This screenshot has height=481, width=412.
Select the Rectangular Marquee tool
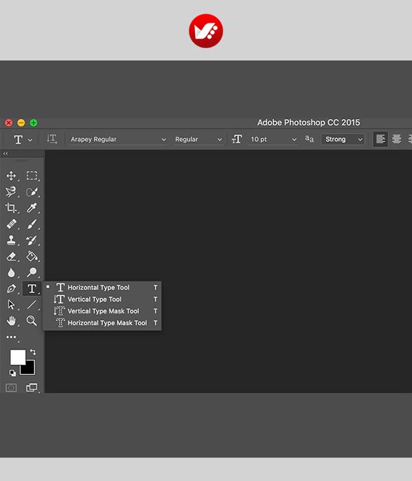tap(32, 176)
